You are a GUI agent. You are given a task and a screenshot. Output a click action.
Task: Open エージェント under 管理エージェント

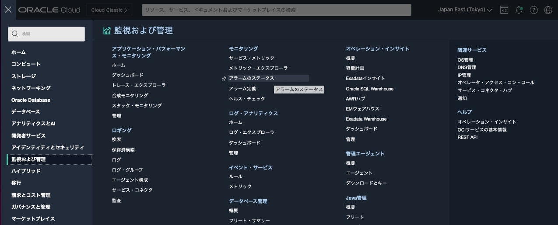pos(359,173)
